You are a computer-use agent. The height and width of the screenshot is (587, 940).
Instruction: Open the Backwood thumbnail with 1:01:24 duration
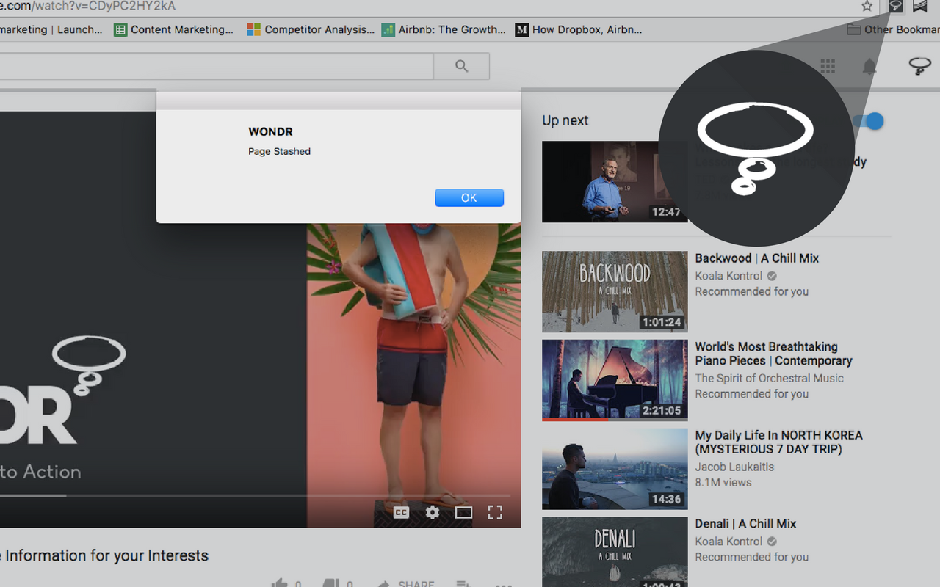615,292
